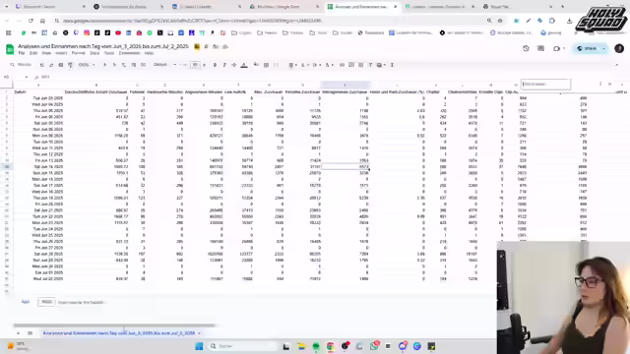Image resolution: width=630 pixels, height=354 pixels.
Task: Collapse the toolbar with chevron
Action: [x=617, y=65]
